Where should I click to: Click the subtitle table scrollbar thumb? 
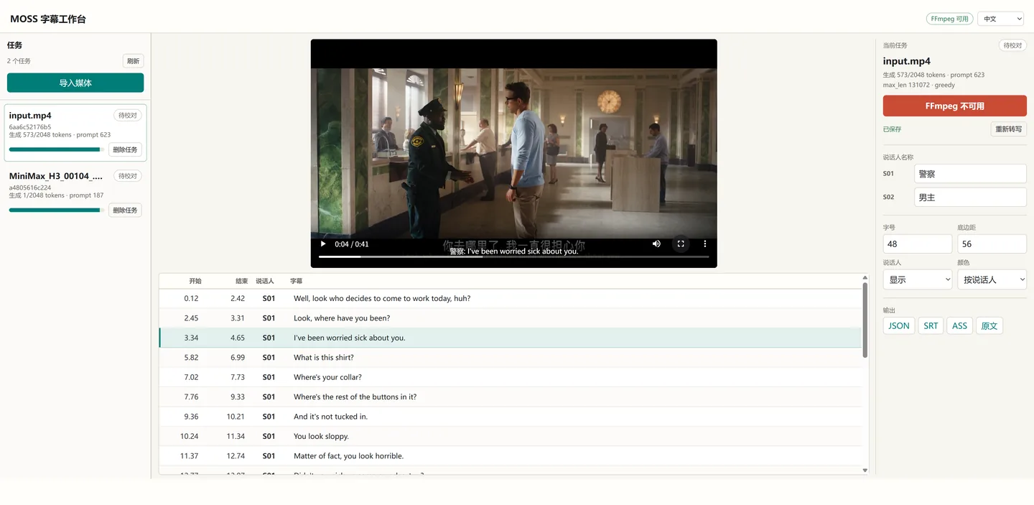(x=865, y=320)
